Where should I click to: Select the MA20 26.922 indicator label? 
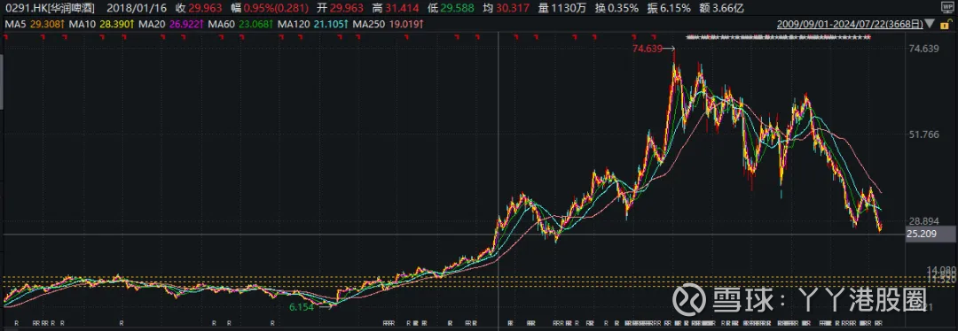(x=170, y=25)
